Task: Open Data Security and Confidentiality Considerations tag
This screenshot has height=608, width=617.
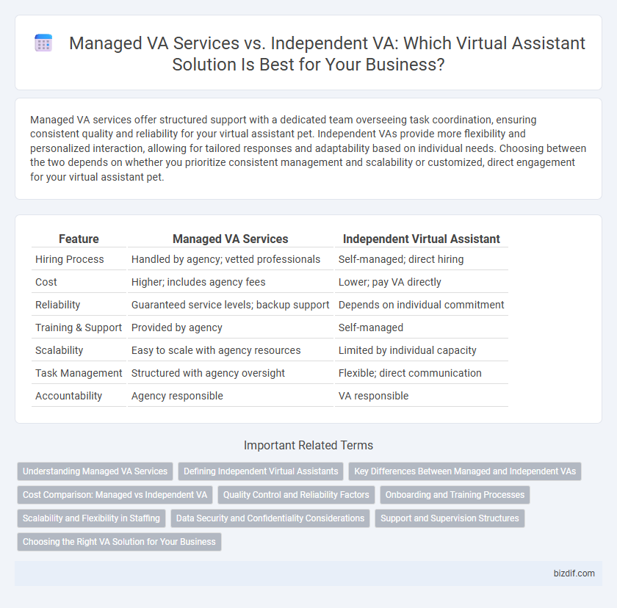Action: tap(270, 518)
